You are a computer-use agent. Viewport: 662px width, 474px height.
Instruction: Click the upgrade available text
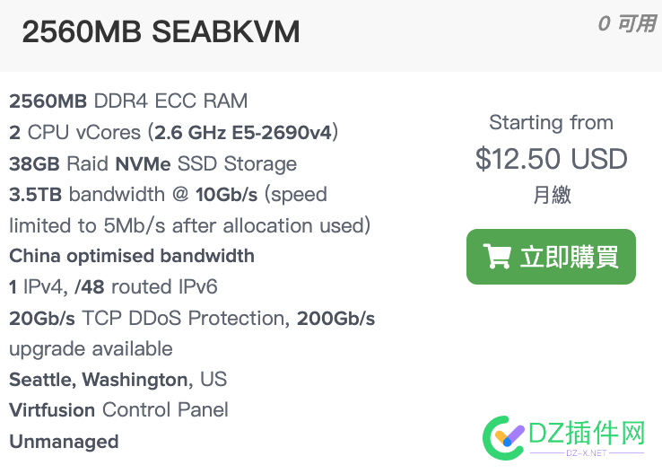point(91,349)
